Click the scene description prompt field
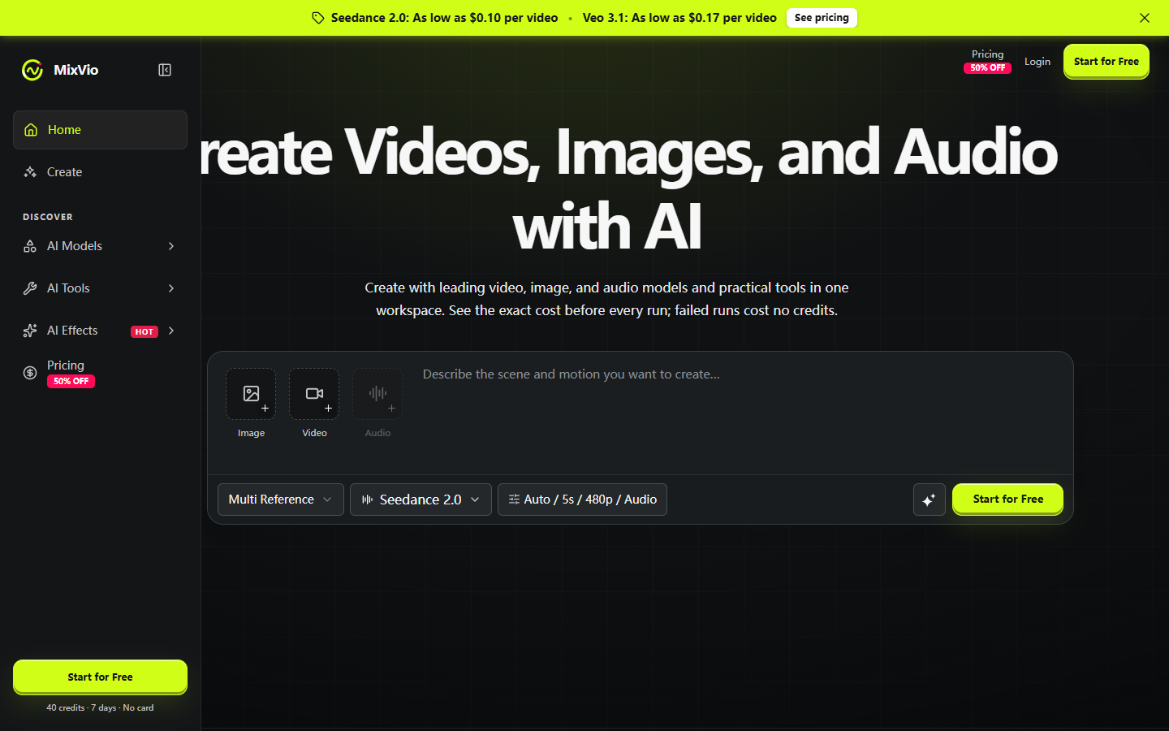Viewport: 1169px width, 731px height. tap(739, 414)
